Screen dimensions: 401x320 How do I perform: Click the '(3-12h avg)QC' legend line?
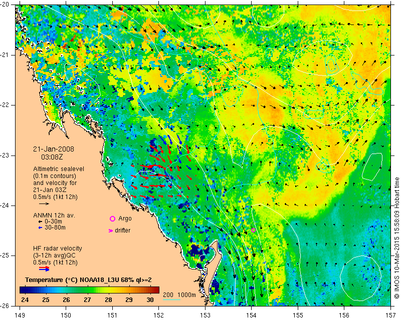(54, 255)
